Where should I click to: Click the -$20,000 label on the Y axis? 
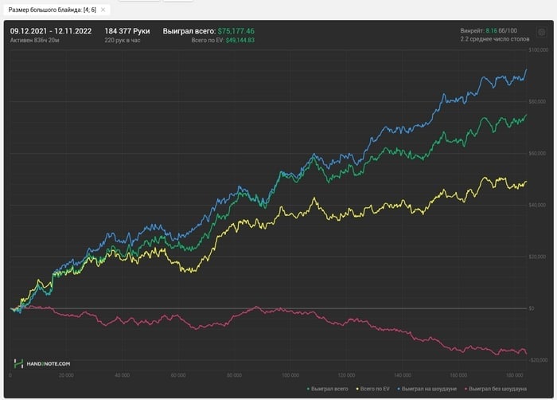point(538,359)
